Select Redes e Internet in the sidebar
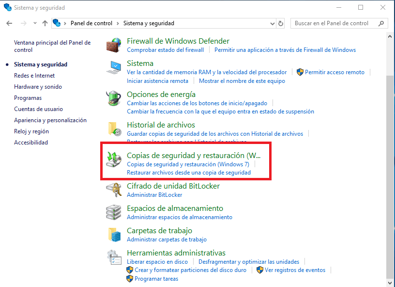Image resolution: width=395 pixels, height=287 pixels. (x=34, y=75)
